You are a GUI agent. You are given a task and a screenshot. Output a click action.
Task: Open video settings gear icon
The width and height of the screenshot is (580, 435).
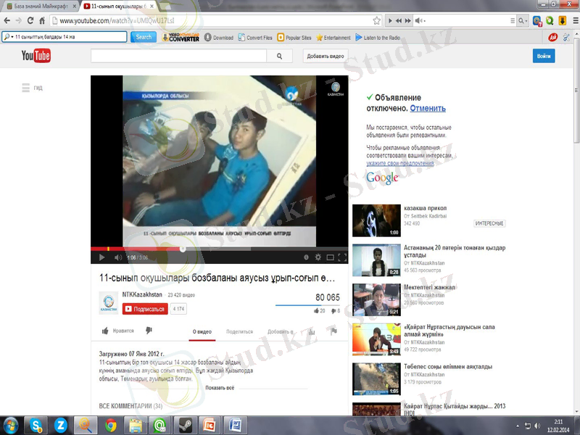[x=318, y=257]
